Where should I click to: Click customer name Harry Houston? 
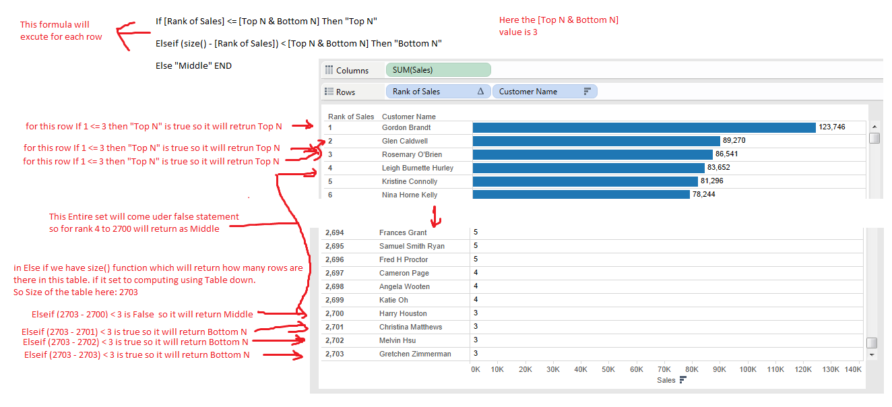(x=403, y=313)
